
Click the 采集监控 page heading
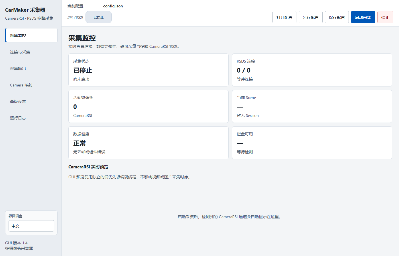82,38
